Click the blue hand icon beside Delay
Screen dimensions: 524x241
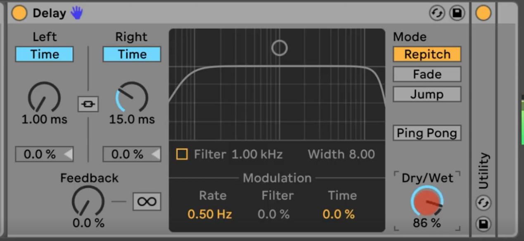click(76, 13)
